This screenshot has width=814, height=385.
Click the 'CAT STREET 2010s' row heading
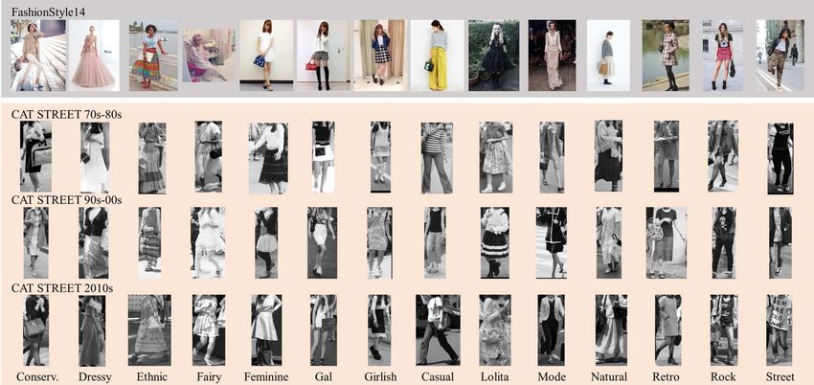click(x=62, y=288)
